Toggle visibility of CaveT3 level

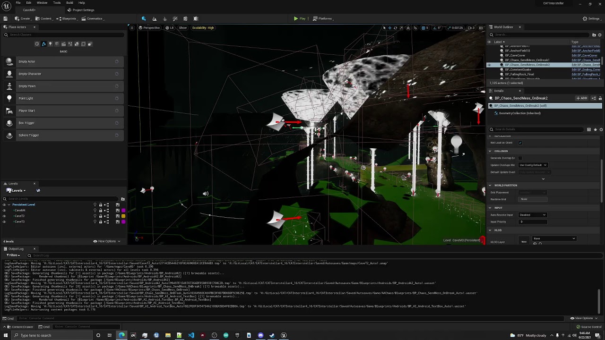(4, 221)
